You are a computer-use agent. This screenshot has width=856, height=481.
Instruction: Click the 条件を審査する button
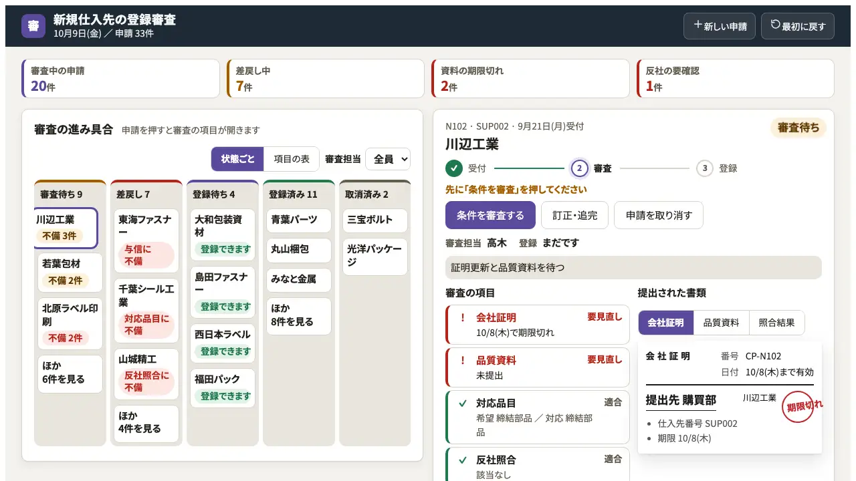click(491, 215)
